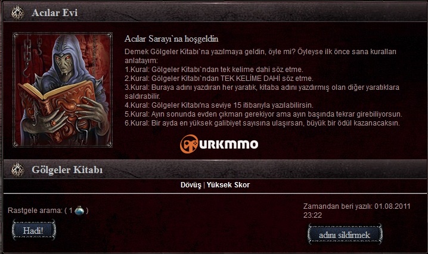Image resolution: width=428 pixels, height=254 pixels.
Task: Start a random search with Hadi! button
Action: pos(34,230)
